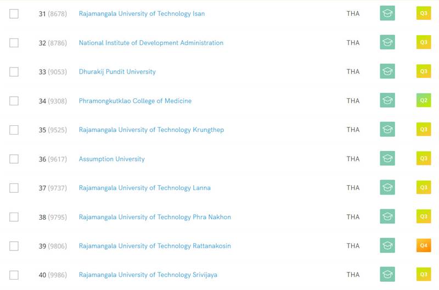Click graduation cap icon in Assumption University row
The height and width of the screenshot is (290, 439).
(387, 159)
